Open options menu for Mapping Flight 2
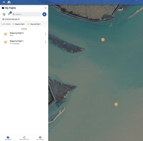The width and height of the screenshot is (143, 141). (45, 34)
